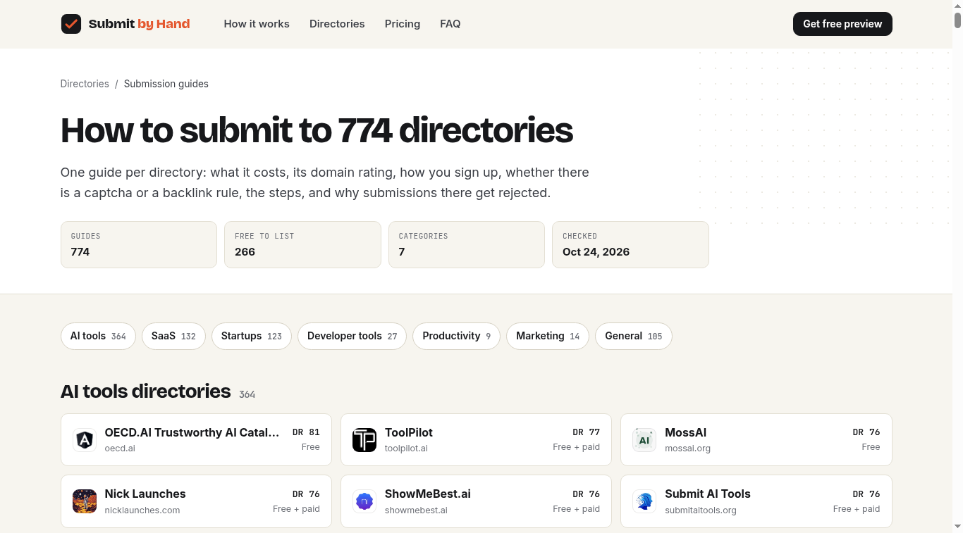Viewport: 963px width, 533px height.
Task: Click the vertical scrollbar up arrow
Action: 957,6
